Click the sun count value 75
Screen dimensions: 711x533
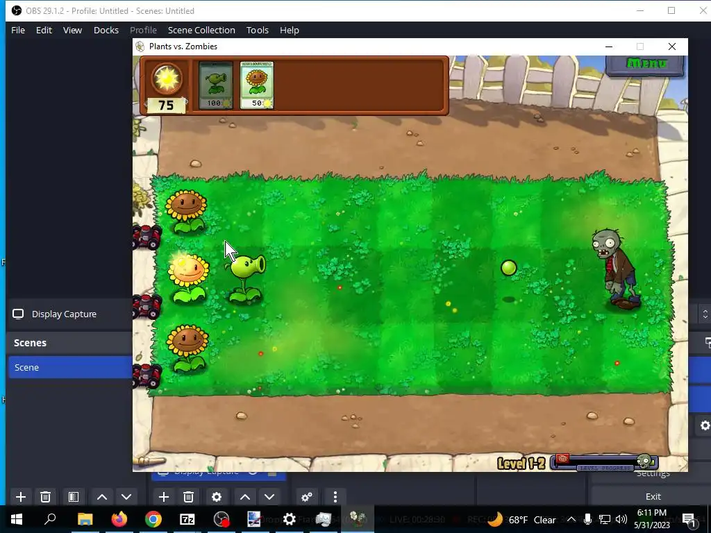click(x=166, y=105)
